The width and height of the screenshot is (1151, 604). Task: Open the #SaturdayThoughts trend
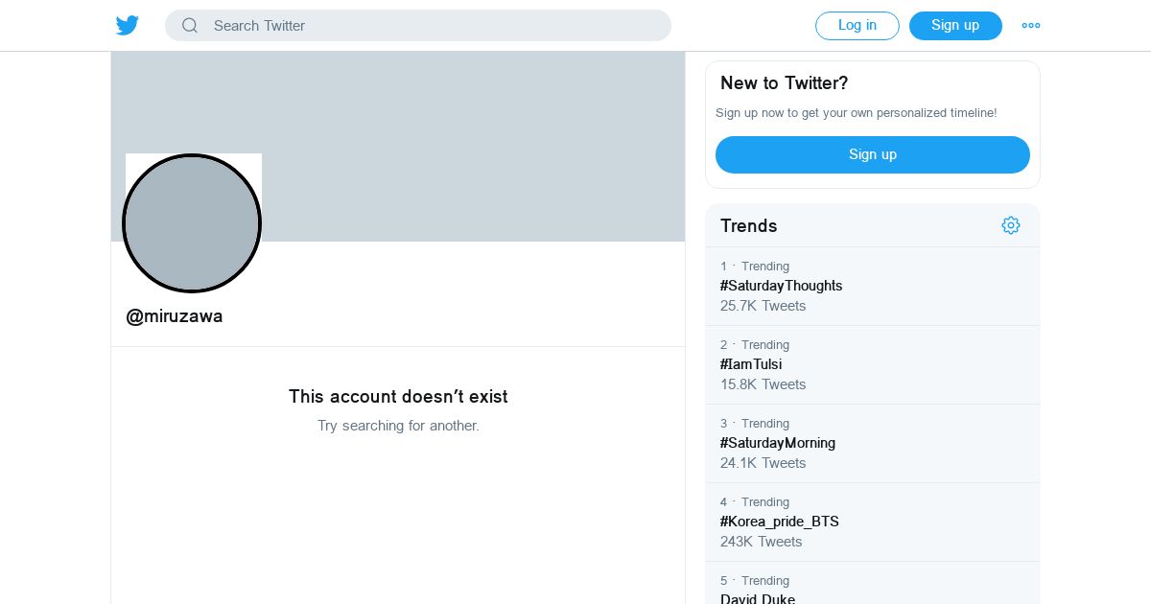click(x=781, y=286)
